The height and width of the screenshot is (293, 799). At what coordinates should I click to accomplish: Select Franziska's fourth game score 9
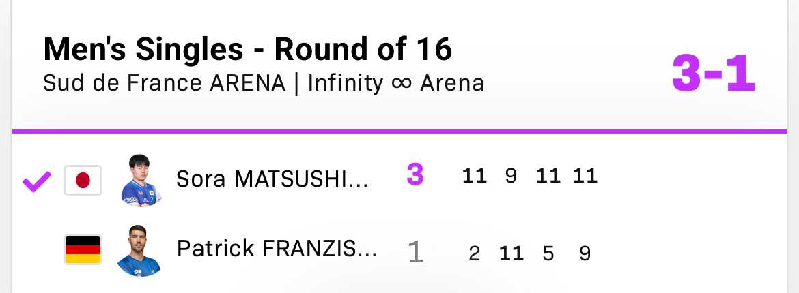585,253
